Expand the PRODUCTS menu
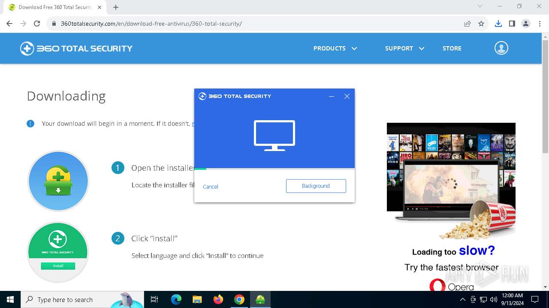 click(x=335, y=48)
